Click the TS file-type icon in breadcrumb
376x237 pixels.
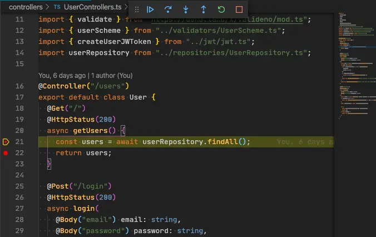tap(57, 7)
